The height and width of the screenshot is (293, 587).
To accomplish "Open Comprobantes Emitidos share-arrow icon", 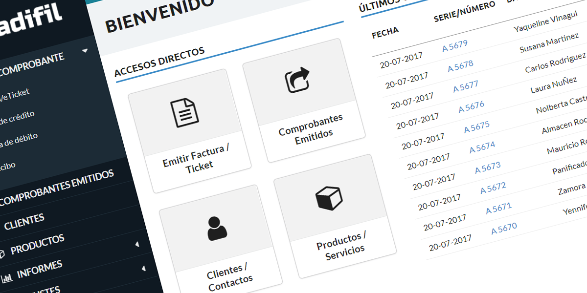I will [297, 79].
